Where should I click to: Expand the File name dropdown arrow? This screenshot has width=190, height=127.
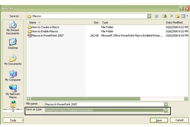[166, 104]
